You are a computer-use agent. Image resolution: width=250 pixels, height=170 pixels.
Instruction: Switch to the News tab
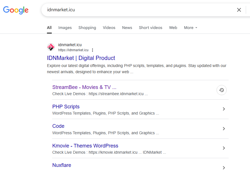[127, 28]
